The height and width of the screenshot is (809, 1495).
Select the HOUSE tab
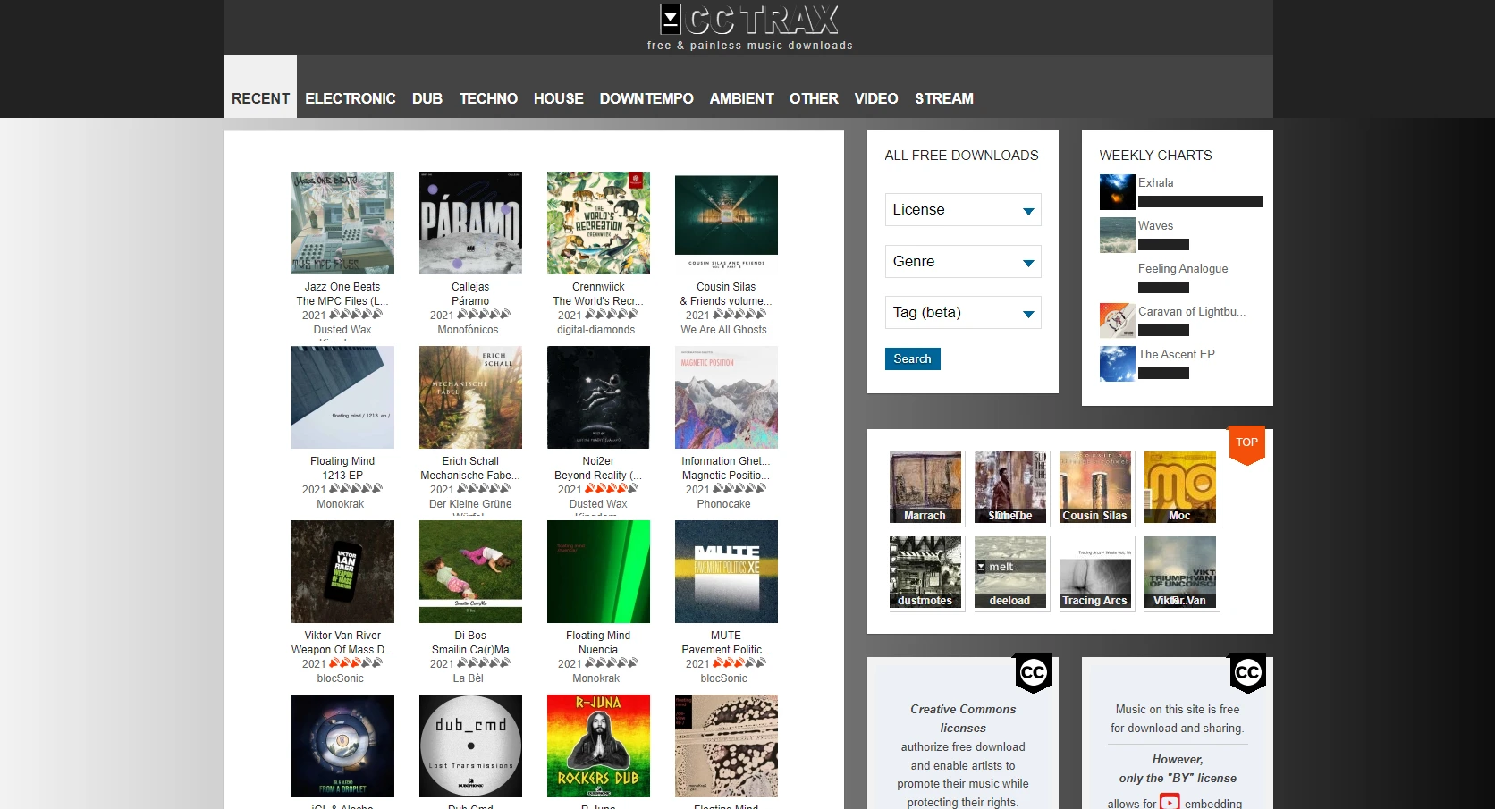click(x=559, y=98)
